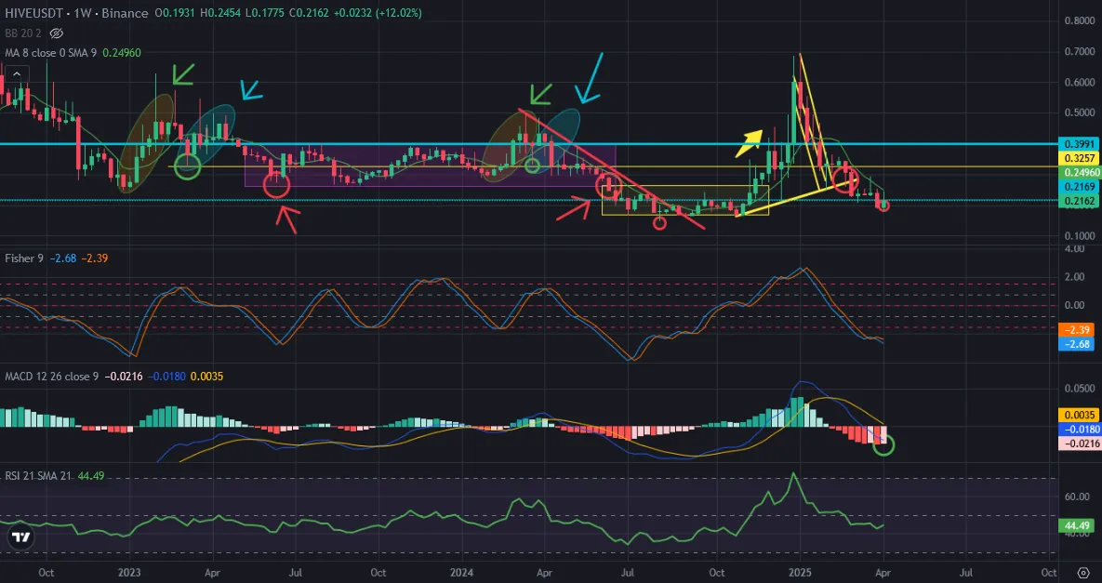This screenshot has height=583, width=1102.
Task: Click the HIVEUSDT symbol title
Action: (x=34, y=13)
